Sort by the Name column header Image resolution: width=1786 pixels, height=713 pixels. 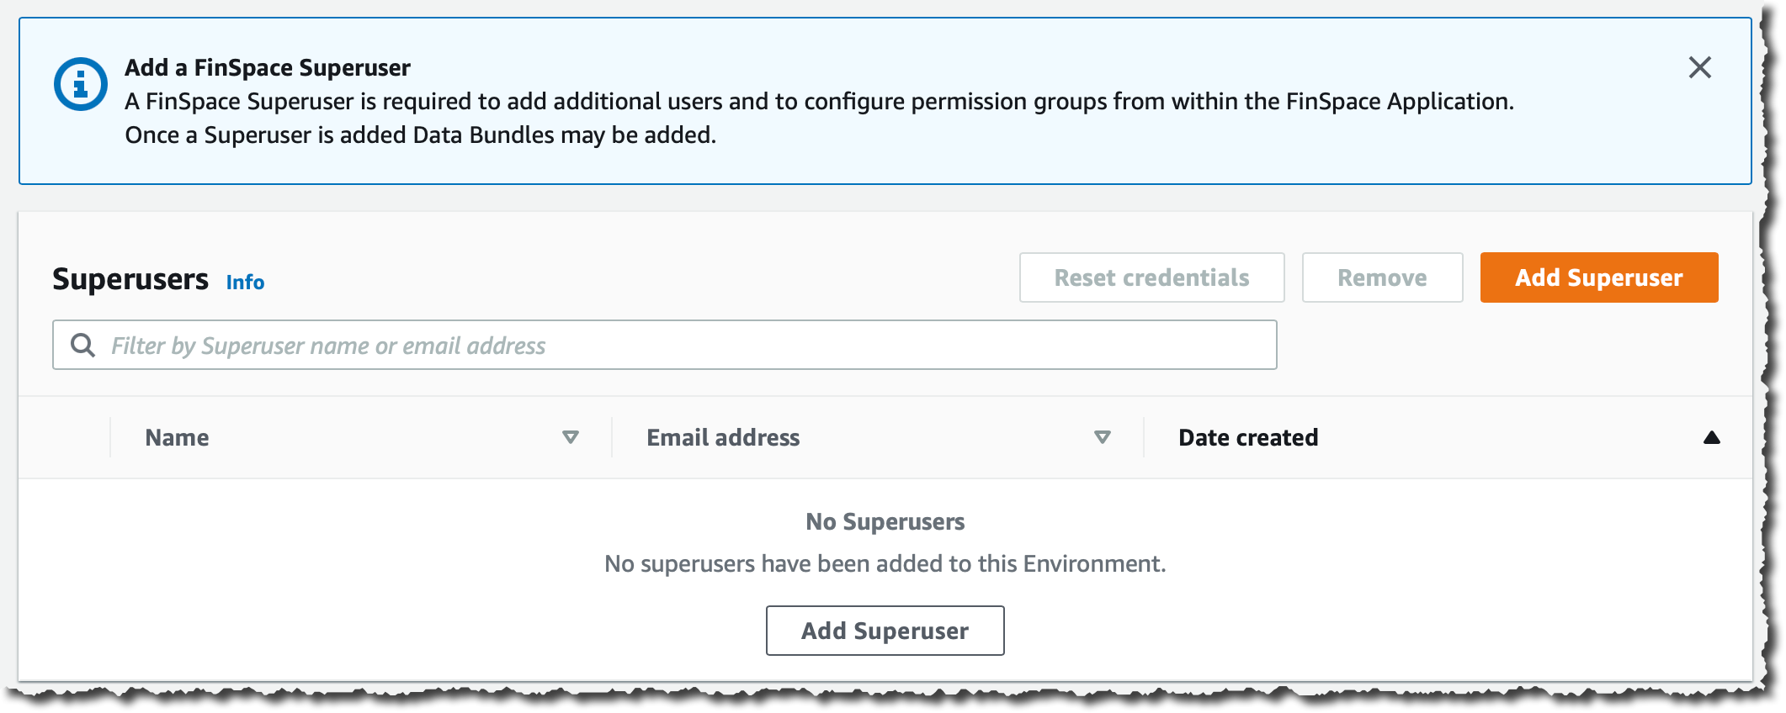click(x=178, y=437)
